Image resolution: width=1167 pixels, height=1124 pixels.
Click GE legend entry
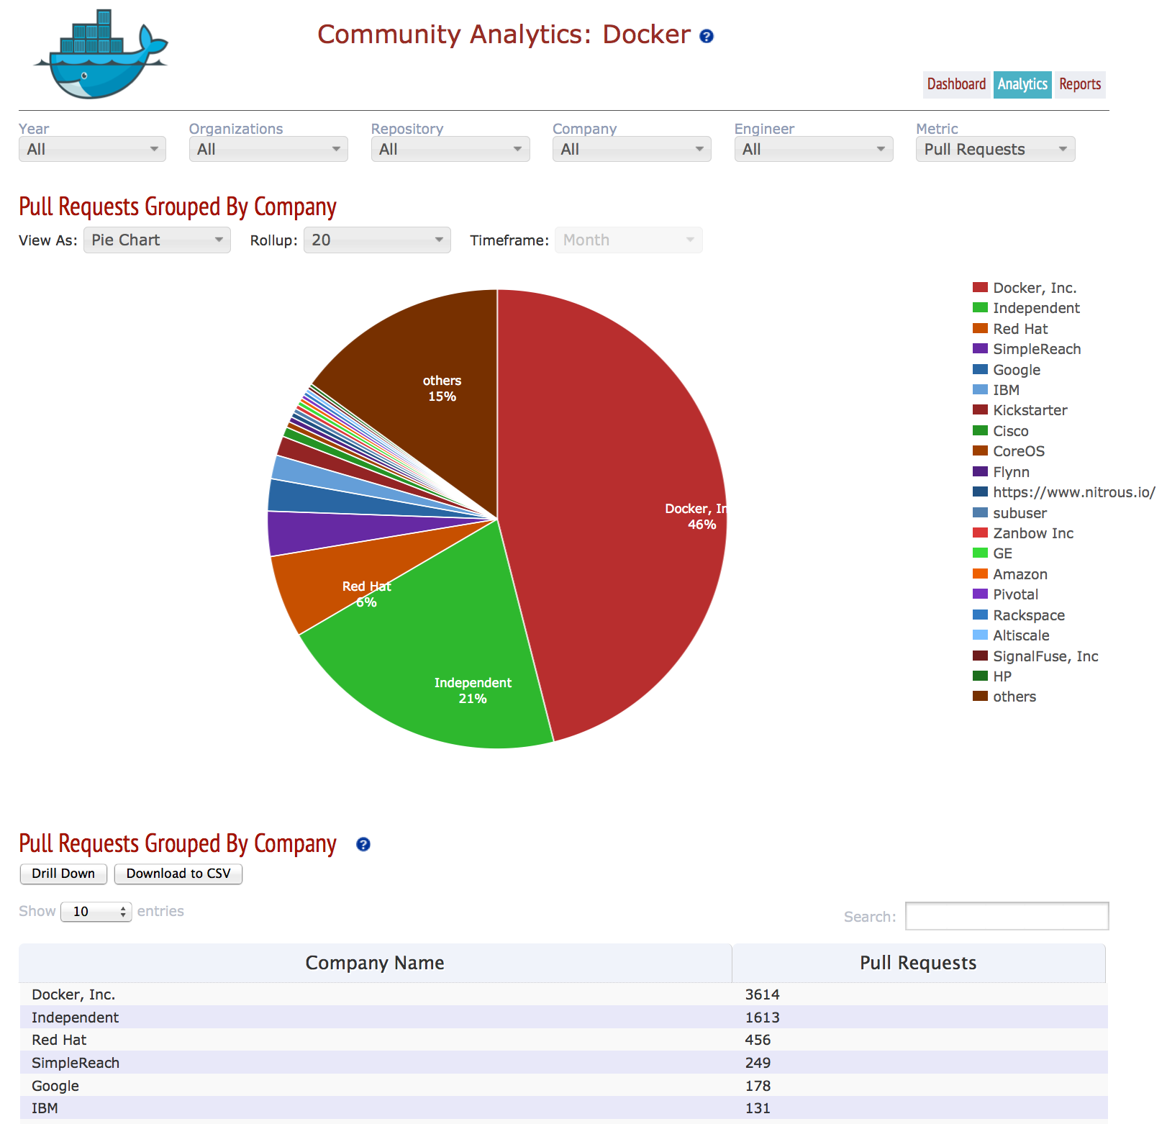[x=992, y=553]
